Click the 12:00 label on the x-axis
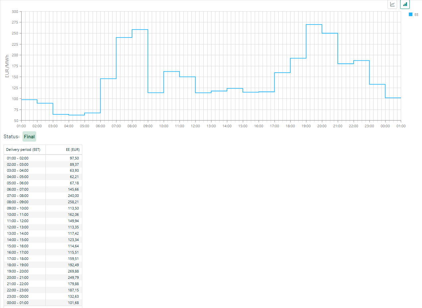Viewport: 422px width, 308px height. [x=195, y=126]
